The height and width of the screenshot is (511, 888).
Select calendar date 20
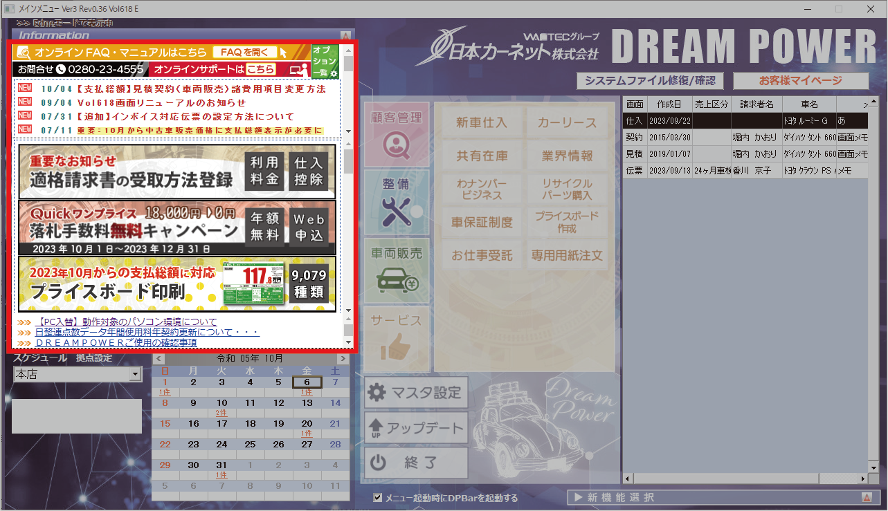(306, 423)
